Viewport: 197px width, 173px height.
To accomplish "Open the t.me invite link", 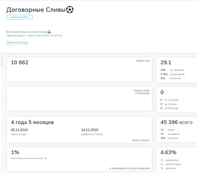I will pyautogui.click(x=45, y=36).
